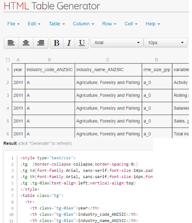Image resolution: width=192 pixels, height=223 pixels.
Task: Click code line 1 style tag
Action: 48,158
